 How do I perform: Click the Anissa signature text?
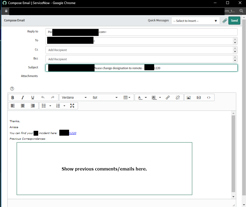[14, 127]
